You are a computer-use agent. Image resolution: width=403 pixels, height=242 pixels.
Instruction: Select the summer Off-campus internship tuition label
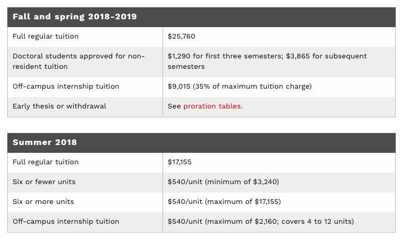pos(66,222)
